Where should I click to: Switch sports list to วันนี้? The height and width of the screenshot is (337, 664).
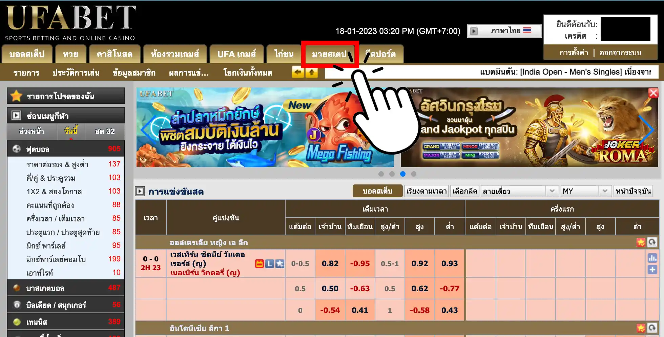pos(71,131)
